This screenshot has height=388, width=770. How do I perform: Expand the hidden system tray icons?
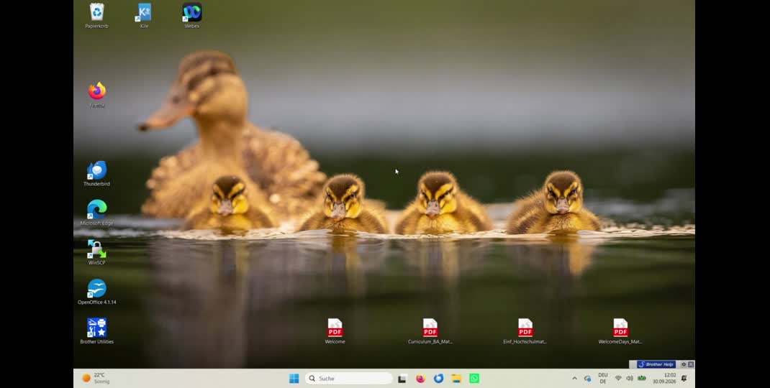tap(574, 378)
